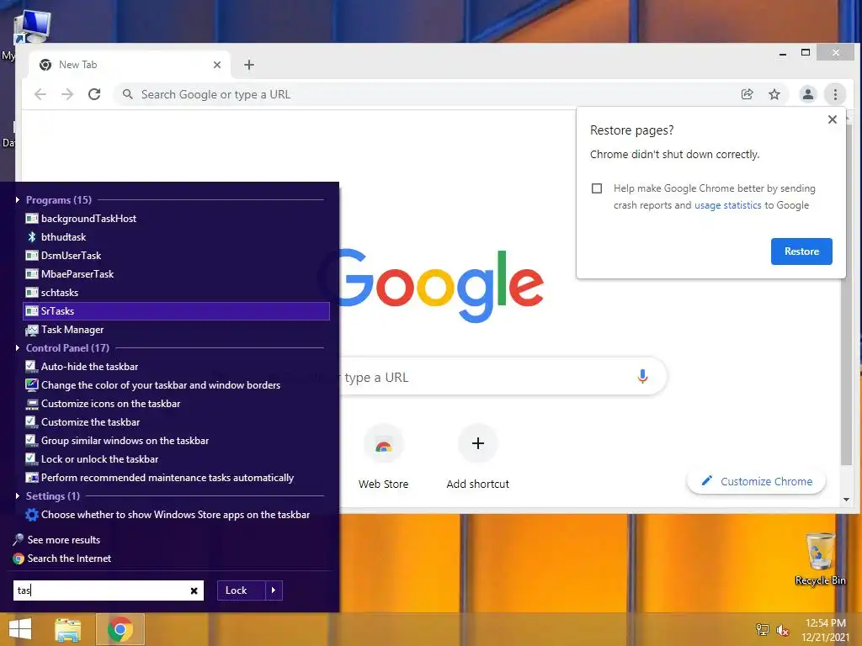Viewport: 862px width, 646px height.
Task: Open Group similar windows on the taskbar
Action: [177, 441]
